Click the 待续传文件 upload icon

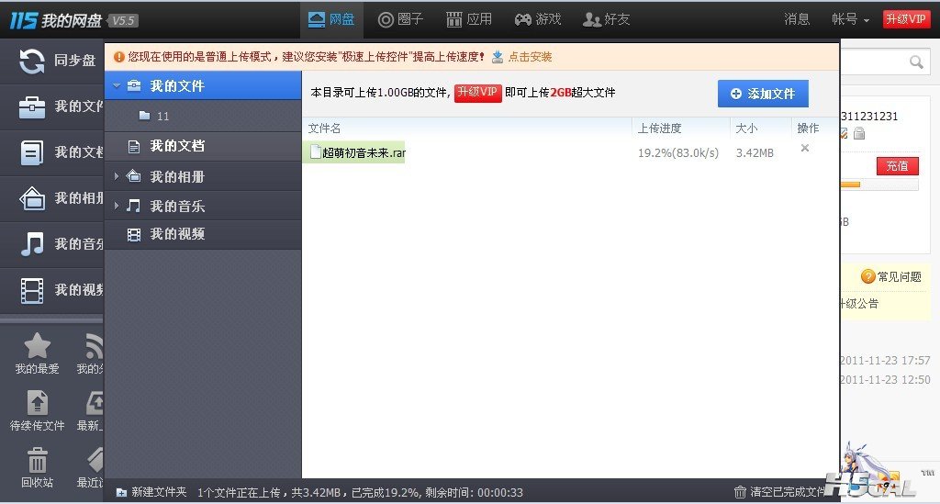pyautogui.click(x=37, y=403)
